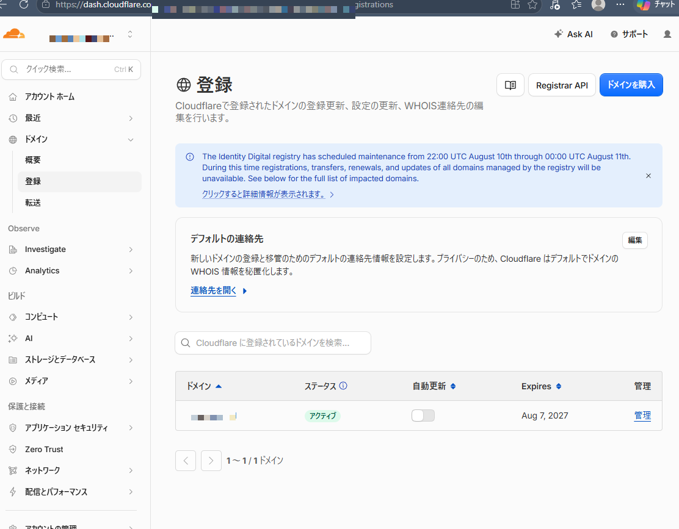Click the browser profile avatar
The width and height of the screenshot is (679, 529).
click(x=598, y=5)
